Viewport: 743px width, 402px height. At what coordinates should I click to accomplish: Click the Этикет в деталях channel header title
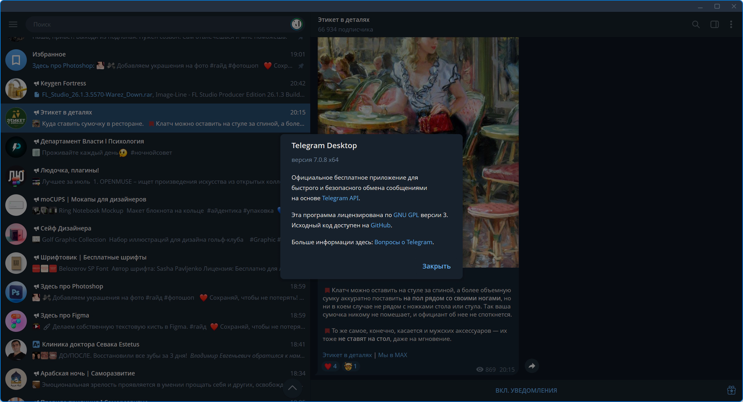click(x=344, y=20)
